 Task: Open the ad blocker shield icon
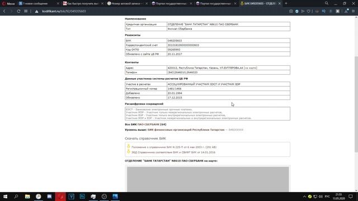point(297,11)
